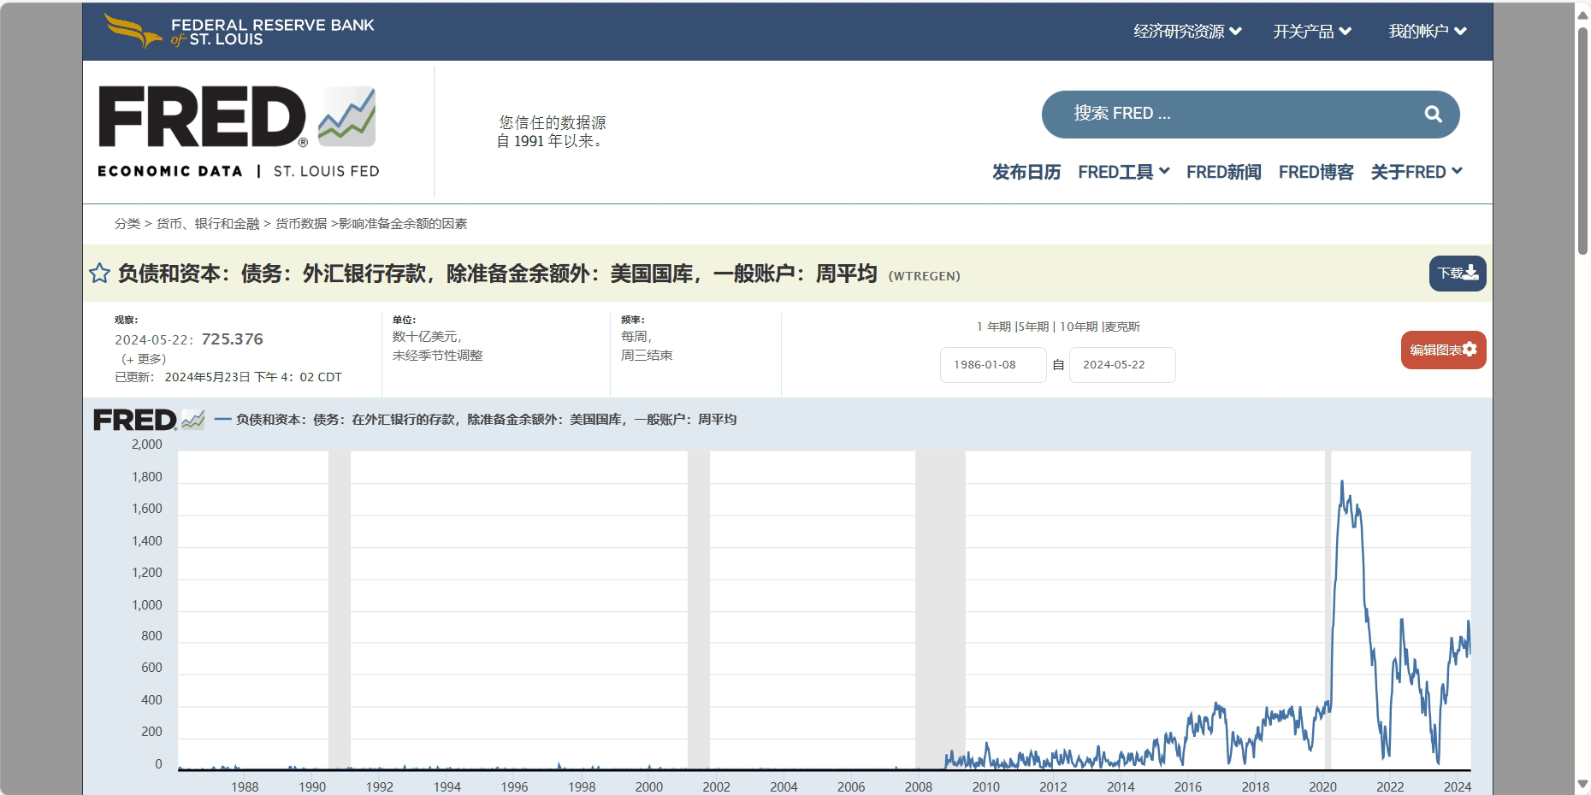Viewport: 1591px width, 795px height.
Task: Click the (+ 更多) observations link
Action: [x=144, y=359]
